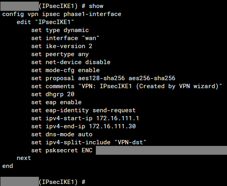227x186 pixels.
Task: Click the dhgrp 20 line
Action: coord(53,94)
